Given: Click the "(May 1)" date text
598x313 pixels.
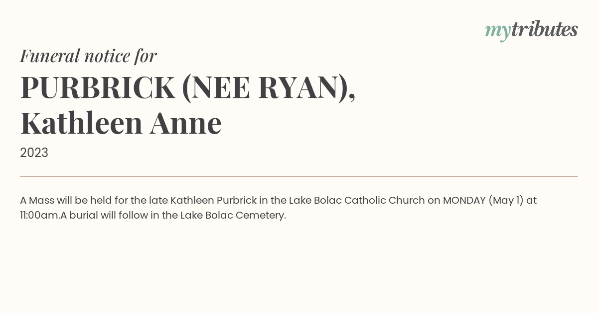Looking at the screenshot, I should [506, 201].
